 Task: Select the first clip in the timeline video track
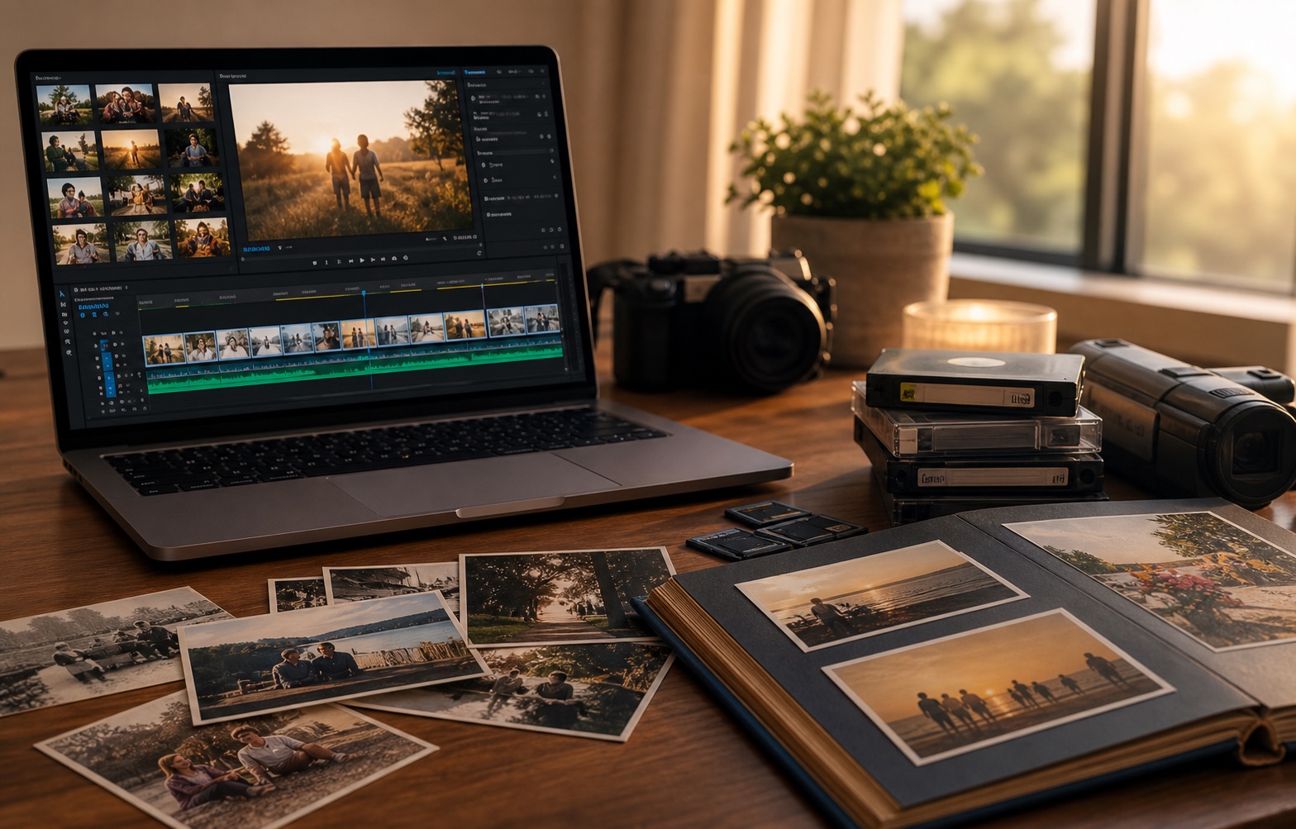pos(164,350)
